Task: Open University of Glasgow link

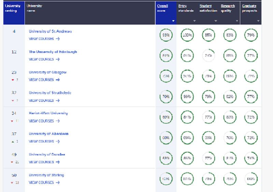Action: [48, 72]
